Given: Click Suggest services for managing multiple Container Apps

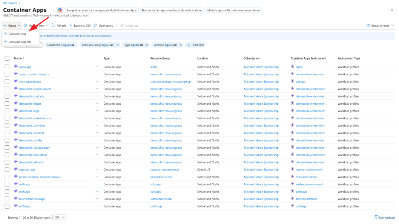Looking at the screenshot, I should [101, 10].
